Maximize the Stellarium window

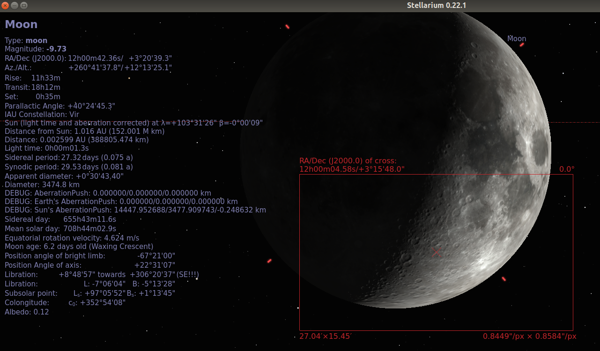pos(24,6)
